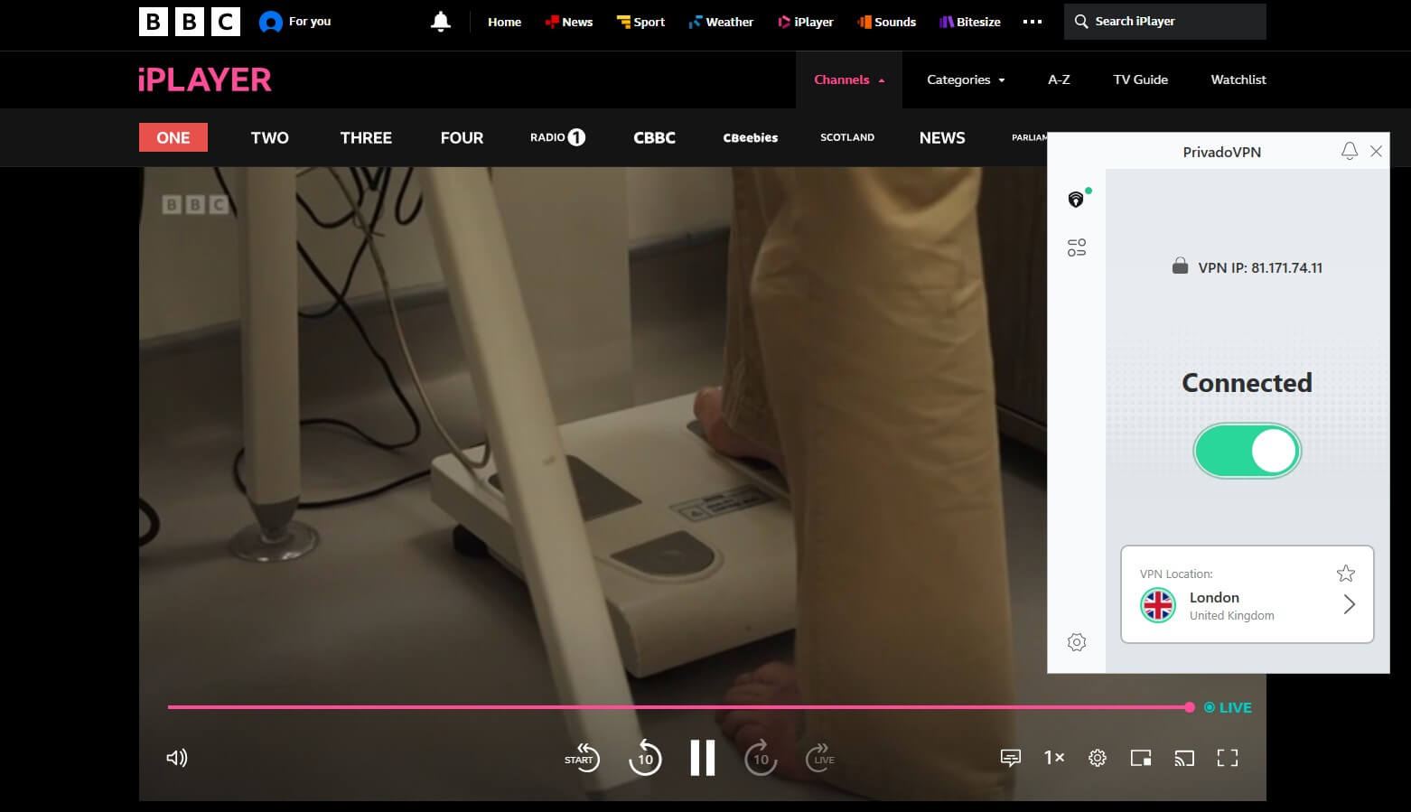Restart programme from START
The image size is (1411, 812).
581,758
